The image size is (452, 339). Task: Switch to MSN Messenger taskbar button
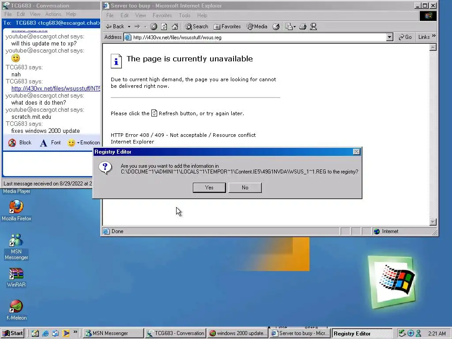(x=113, y=333)
